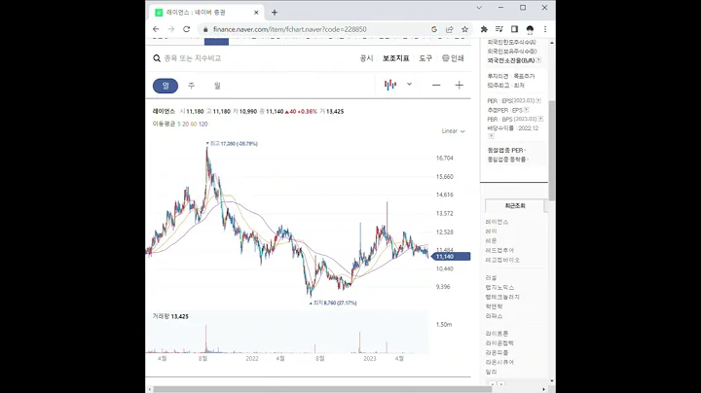
Task: Open the 도구 tools menu
Action: coord(425,58)
